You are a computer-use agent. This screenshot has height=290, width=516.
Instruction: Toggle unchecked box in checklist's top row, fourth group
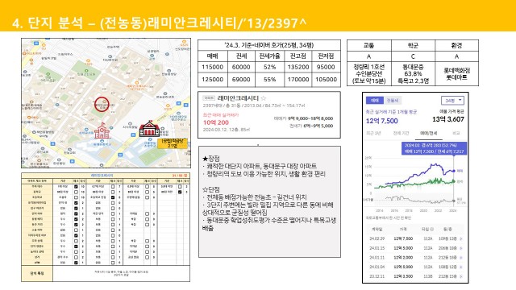coord(180,186)
